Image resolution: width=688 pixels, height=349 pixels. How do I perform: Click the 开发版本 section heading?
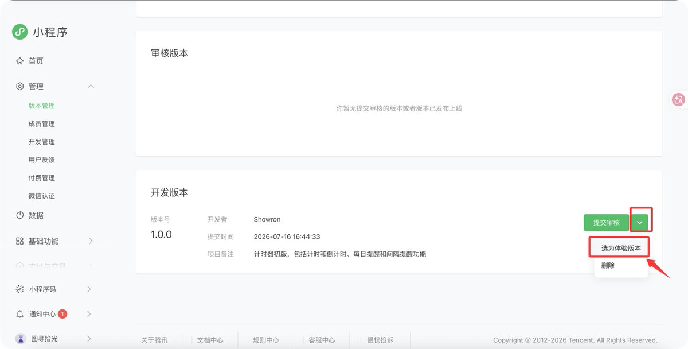coord(170,193)
